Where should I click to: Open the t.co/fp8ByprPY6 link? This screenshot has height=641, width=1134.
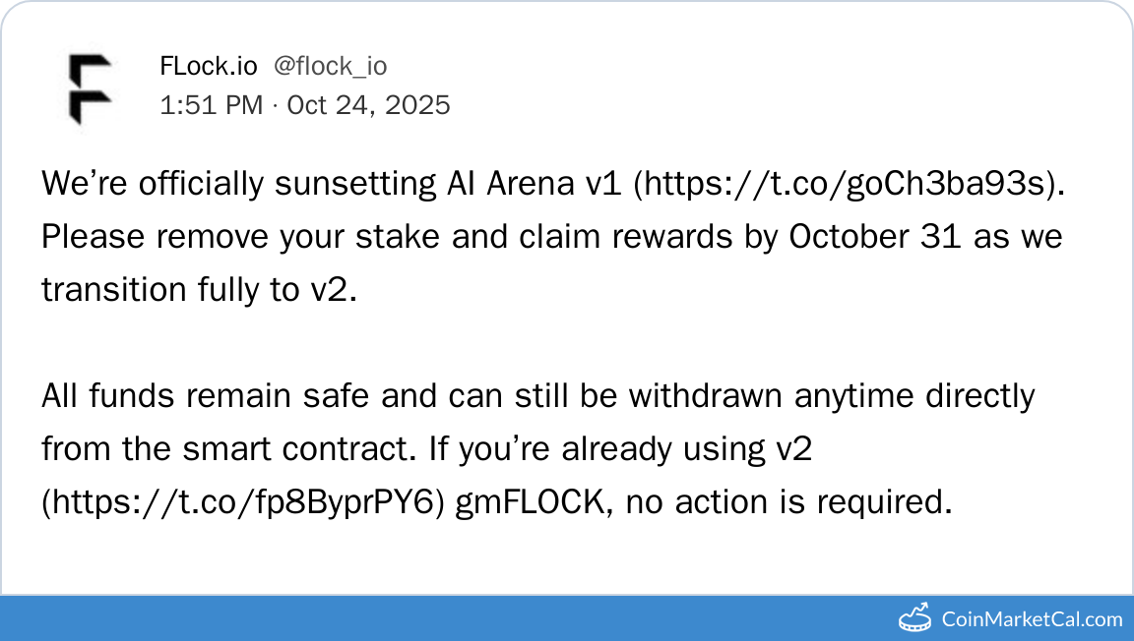pos(245,502)
